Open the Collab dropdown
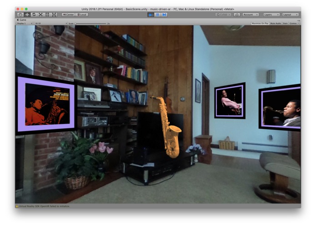Viewport: 316px width, 225px height. click(223, 15)
